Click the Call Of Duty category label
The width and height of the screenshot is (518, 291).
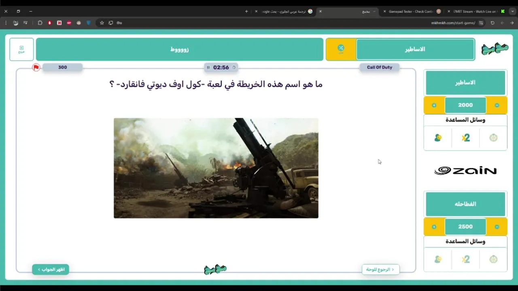(x=380, y=67)
